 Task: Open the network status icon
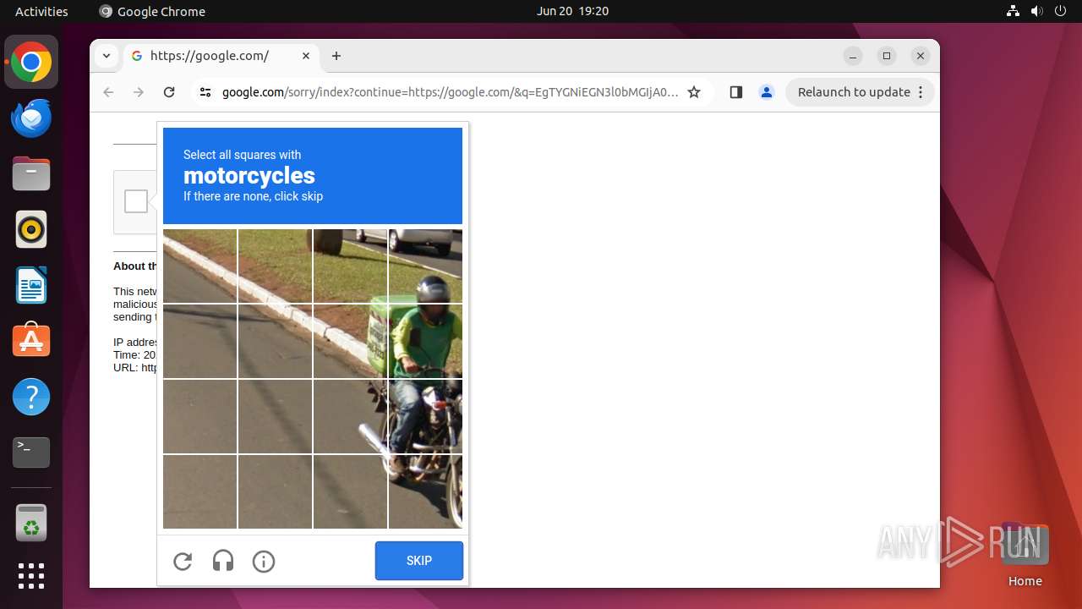[1013, 11]
